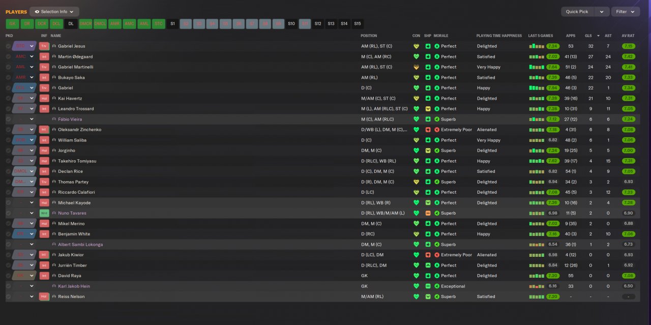Click the green Wnt icon beside Nuno Tavares
651x325 pixels.
[44, 213]
